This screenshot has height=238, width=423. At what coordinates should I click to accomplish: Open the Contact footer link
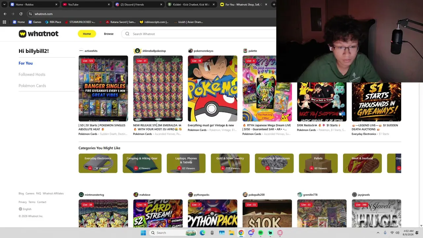pyautogui.click(x=42, y=202)
